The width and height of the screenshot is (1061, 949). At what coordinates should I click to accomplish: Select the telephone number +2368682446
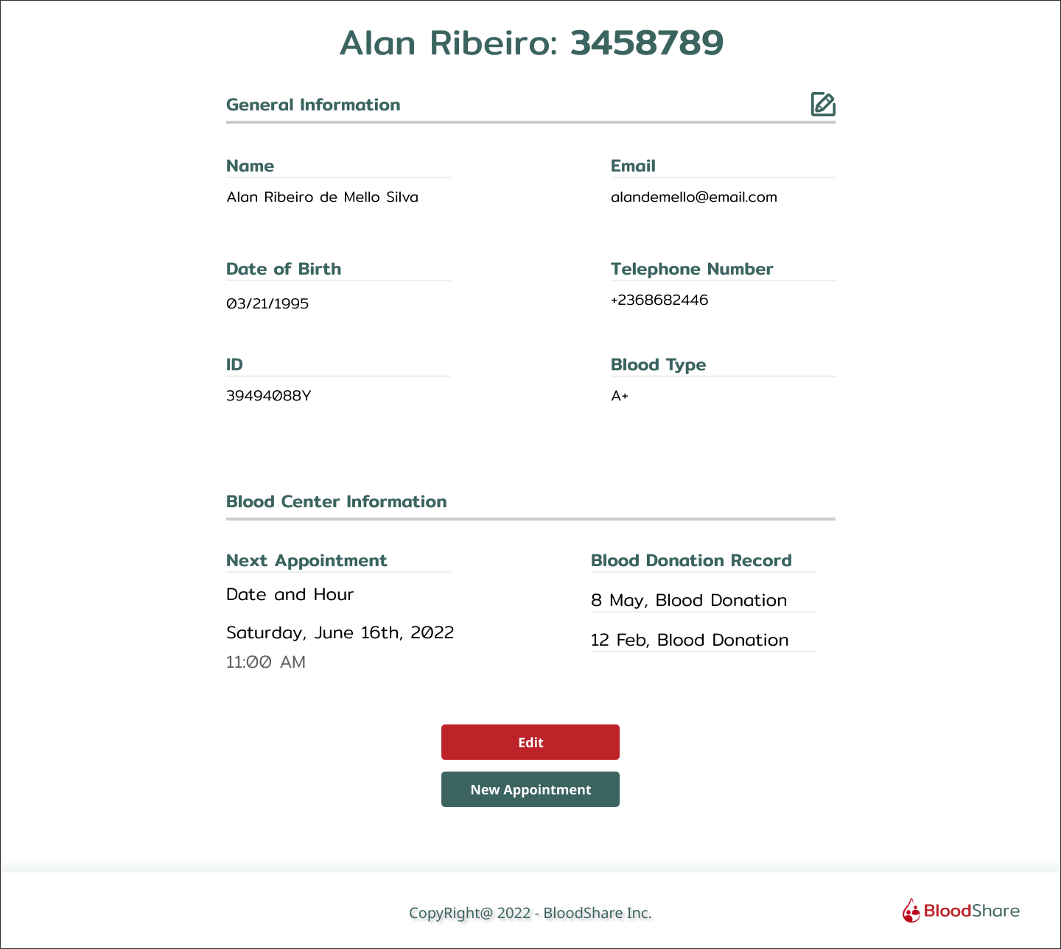click(659, 300)
